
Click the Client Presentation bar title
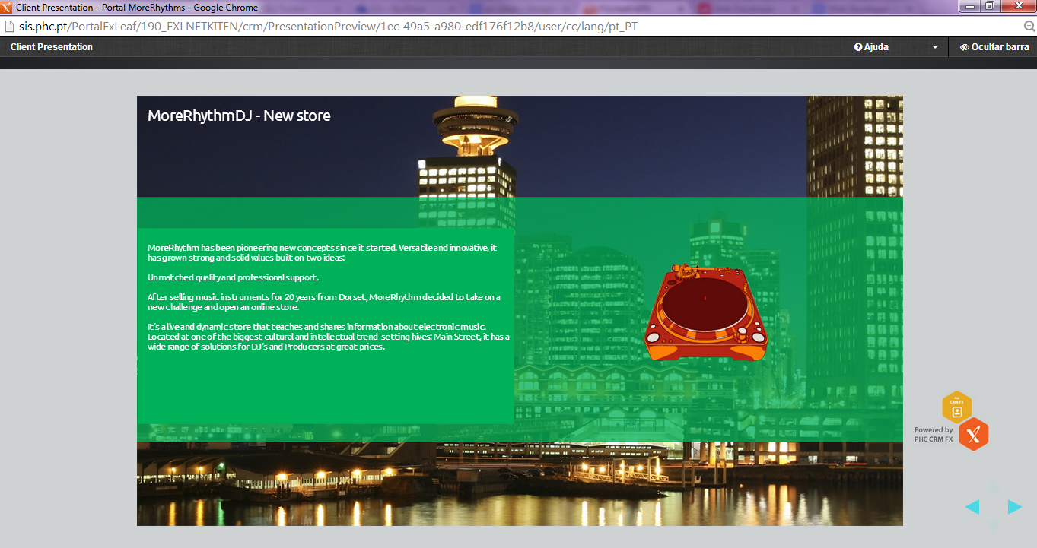pos(52,47)
